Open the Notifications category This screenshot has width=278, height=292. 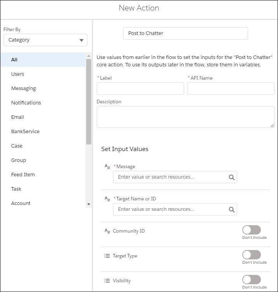(43, 103)
